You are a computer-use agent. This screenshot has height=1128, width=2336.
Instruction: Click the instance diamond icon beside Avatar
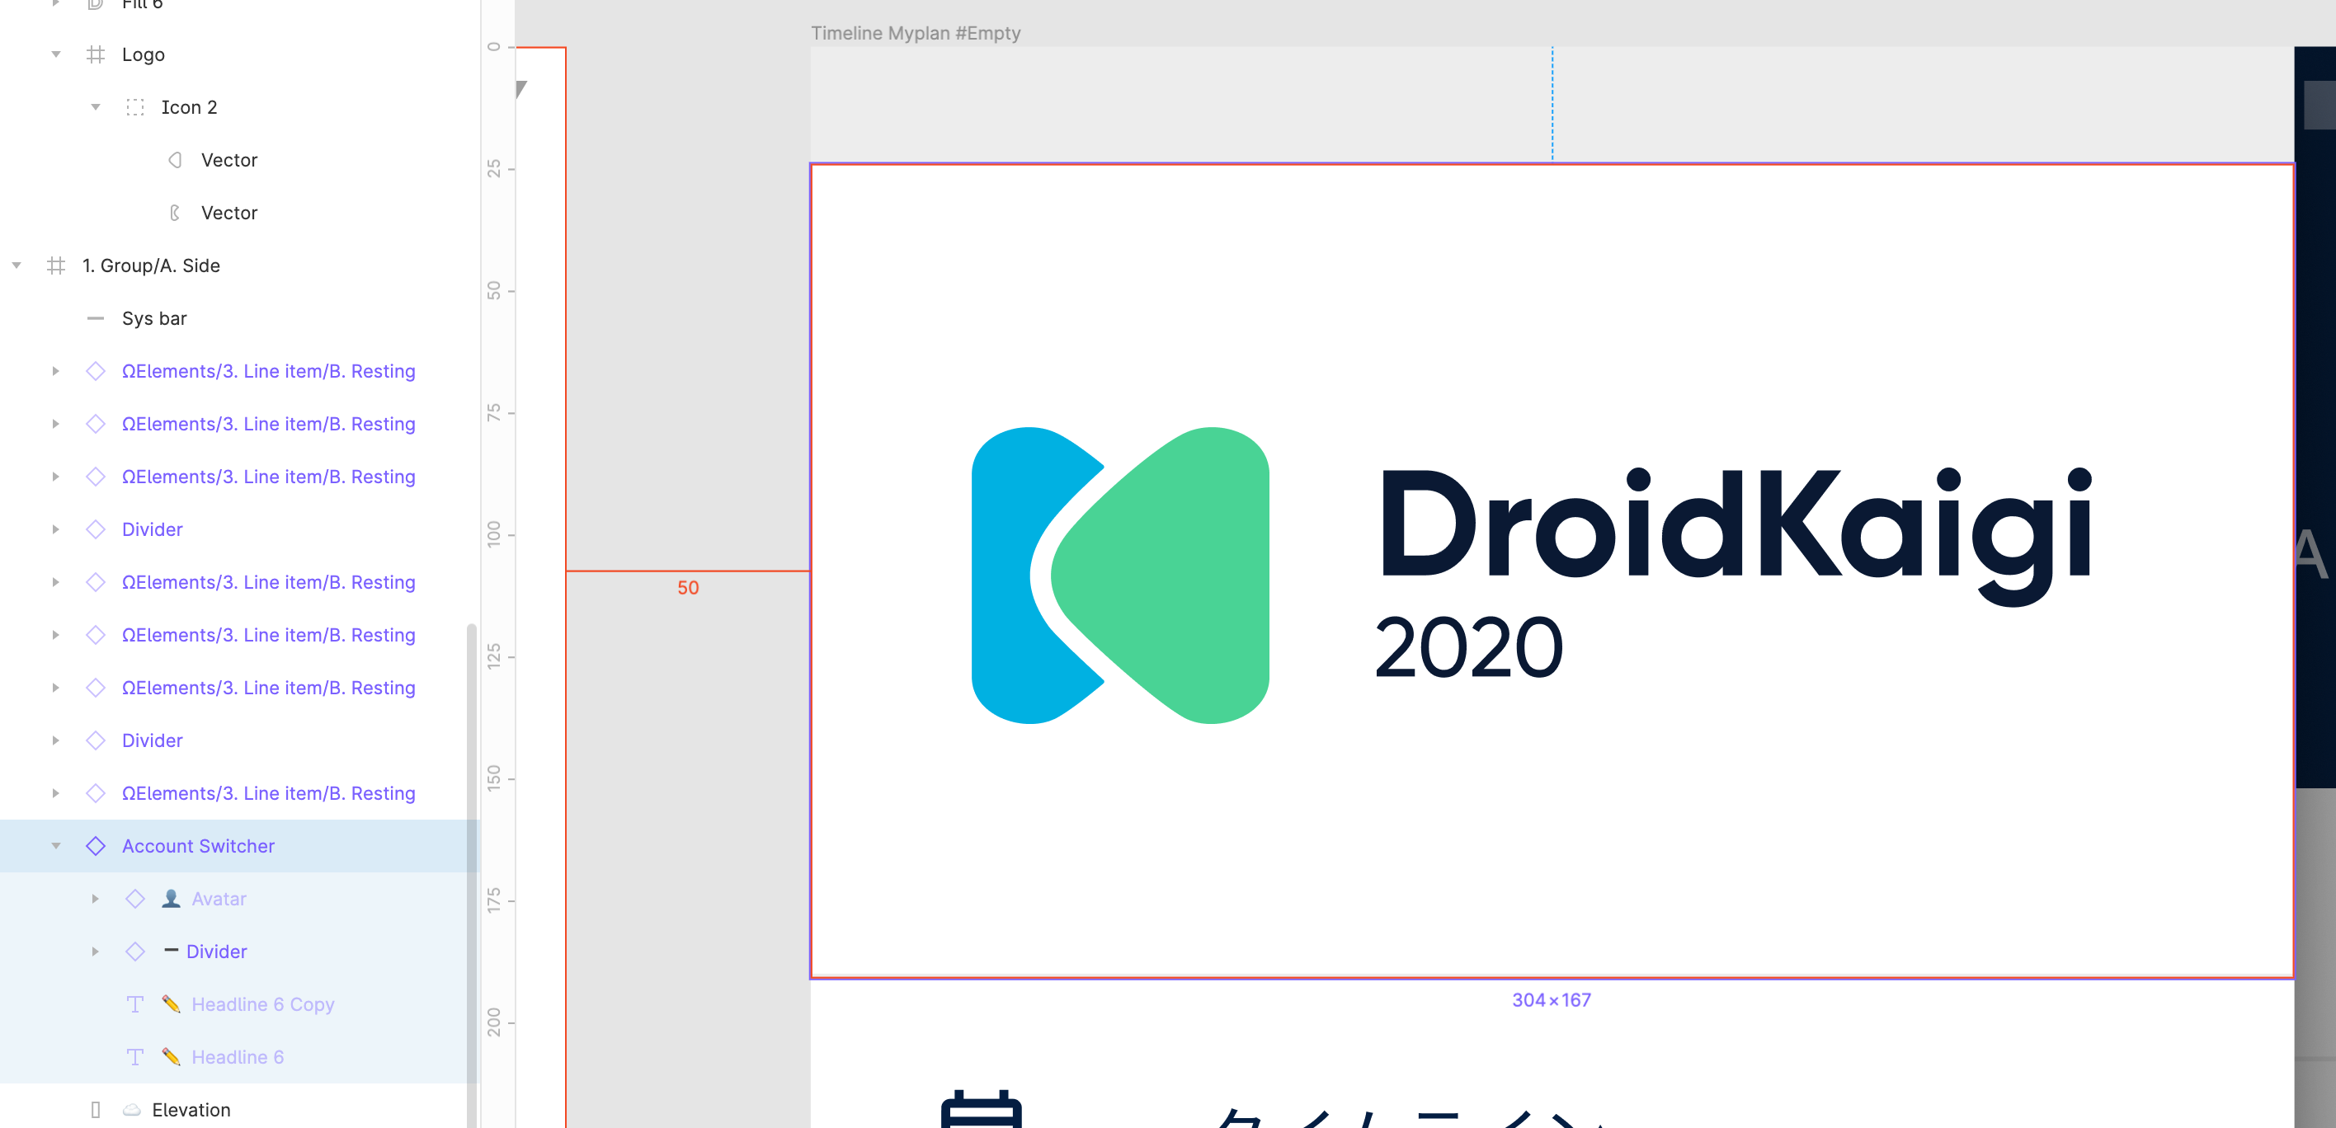click(135, 899)
